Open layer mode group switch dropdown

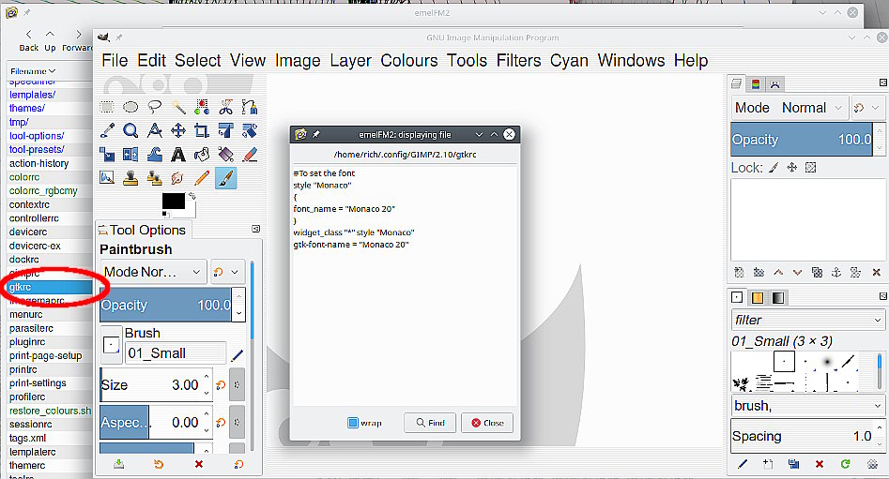866,108
